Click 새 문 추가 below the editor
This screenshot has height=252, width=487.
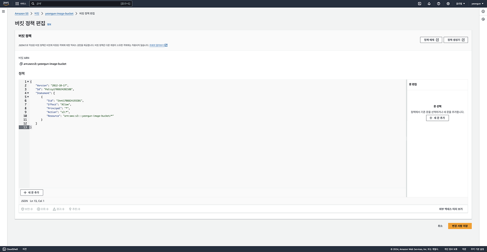[x=32, y=192]
